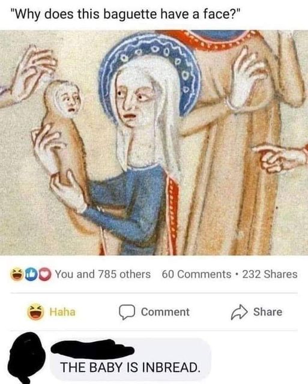Open the commenter's redacted name

(x=92, y=349)
